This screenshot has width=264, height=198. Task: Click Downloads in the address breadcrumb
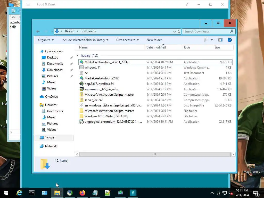(88, 31)
